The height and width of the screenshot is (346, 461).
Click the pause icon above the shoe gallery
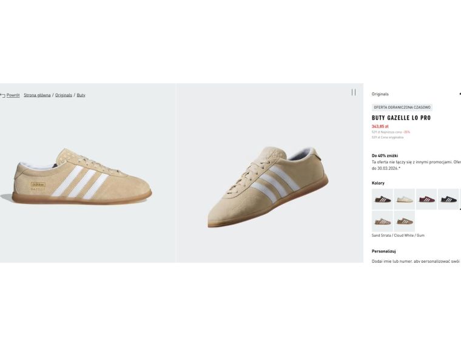pyautogui.click(x=354, y=92)
